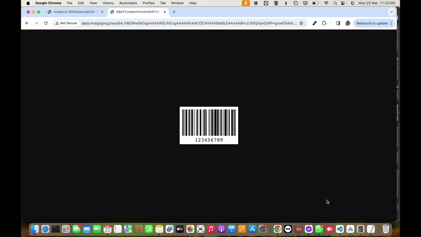Open the Edit menu
This screenshot has height=237, width=421.
coord(81,3)
